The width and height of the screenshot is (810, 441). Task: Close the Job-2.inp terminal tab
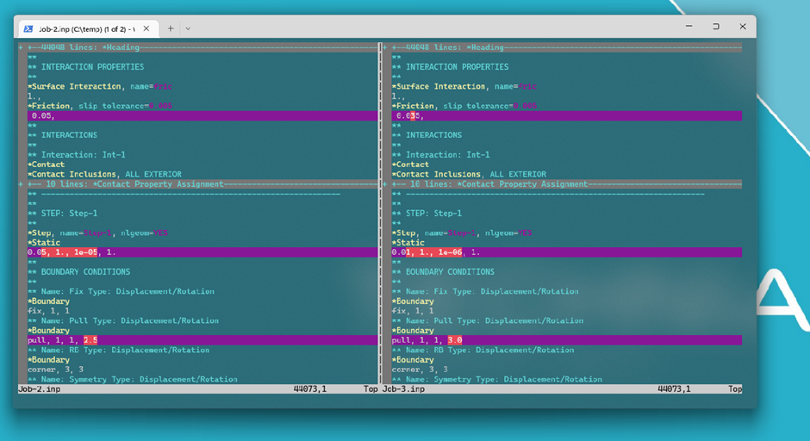click(146, 28)
